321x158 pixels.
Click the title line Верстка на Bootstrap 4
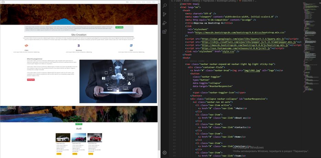pos(209,23)
